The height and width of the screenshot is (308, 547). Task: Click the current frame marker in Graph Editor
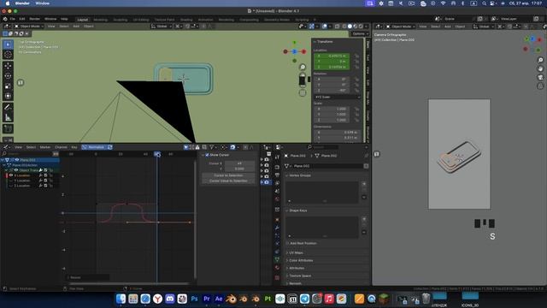pyautogui.click(x=157, y=154)
